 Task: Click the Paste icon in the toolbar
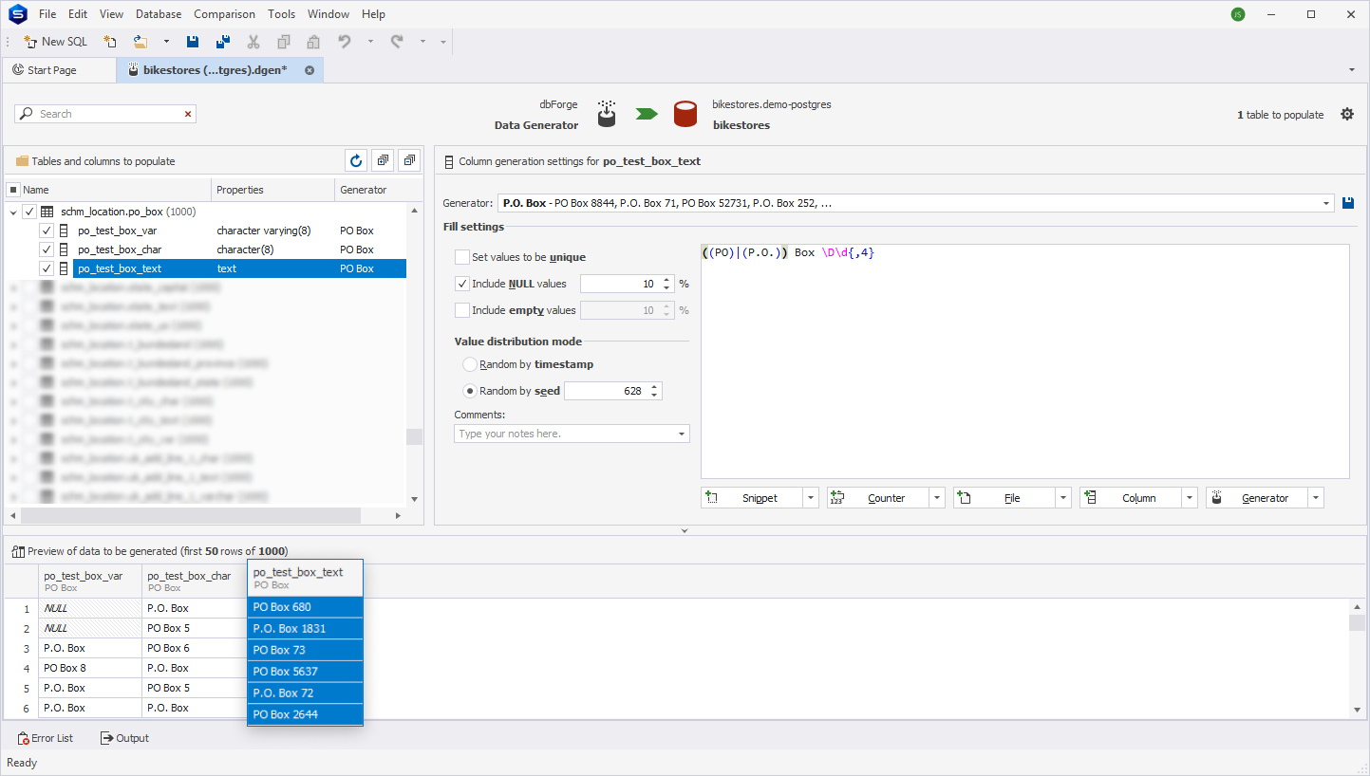[x=313, y=42]
